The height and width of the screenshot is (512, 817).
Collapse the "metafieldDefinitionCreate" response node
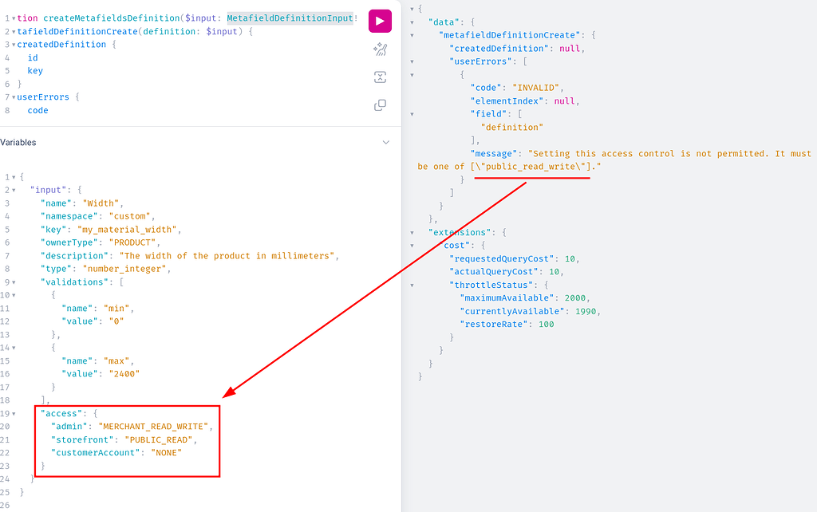[412, 35]
